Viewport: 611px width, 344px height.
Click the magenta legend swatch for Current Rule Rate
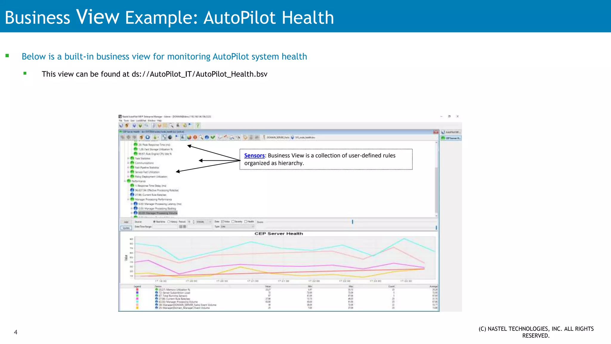(137, 299)
